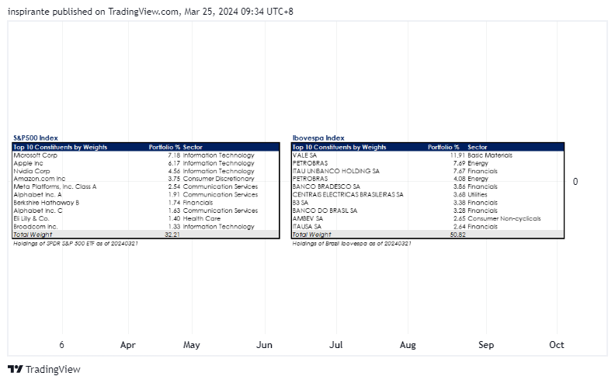The image size is (615, 383).
Task: Select 'ITAU UNIBANCO HOLDING SA' row name
Action: click(335, 171)
